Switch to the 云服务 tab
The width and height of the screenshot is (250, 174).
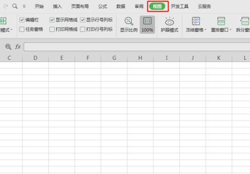click(x=204, y=6)
